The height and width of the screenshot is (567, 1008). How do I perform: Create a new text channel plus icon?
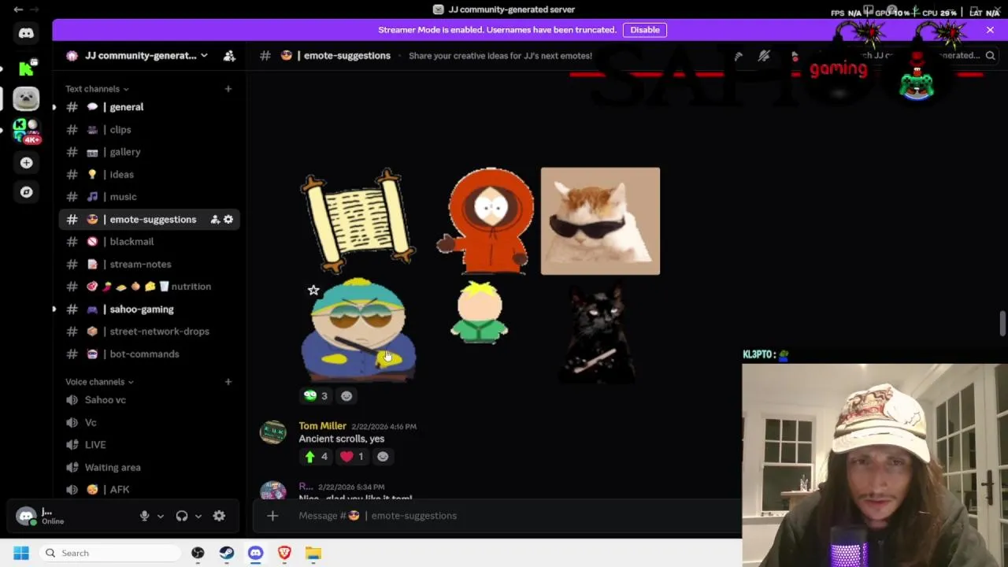(228, 89)
